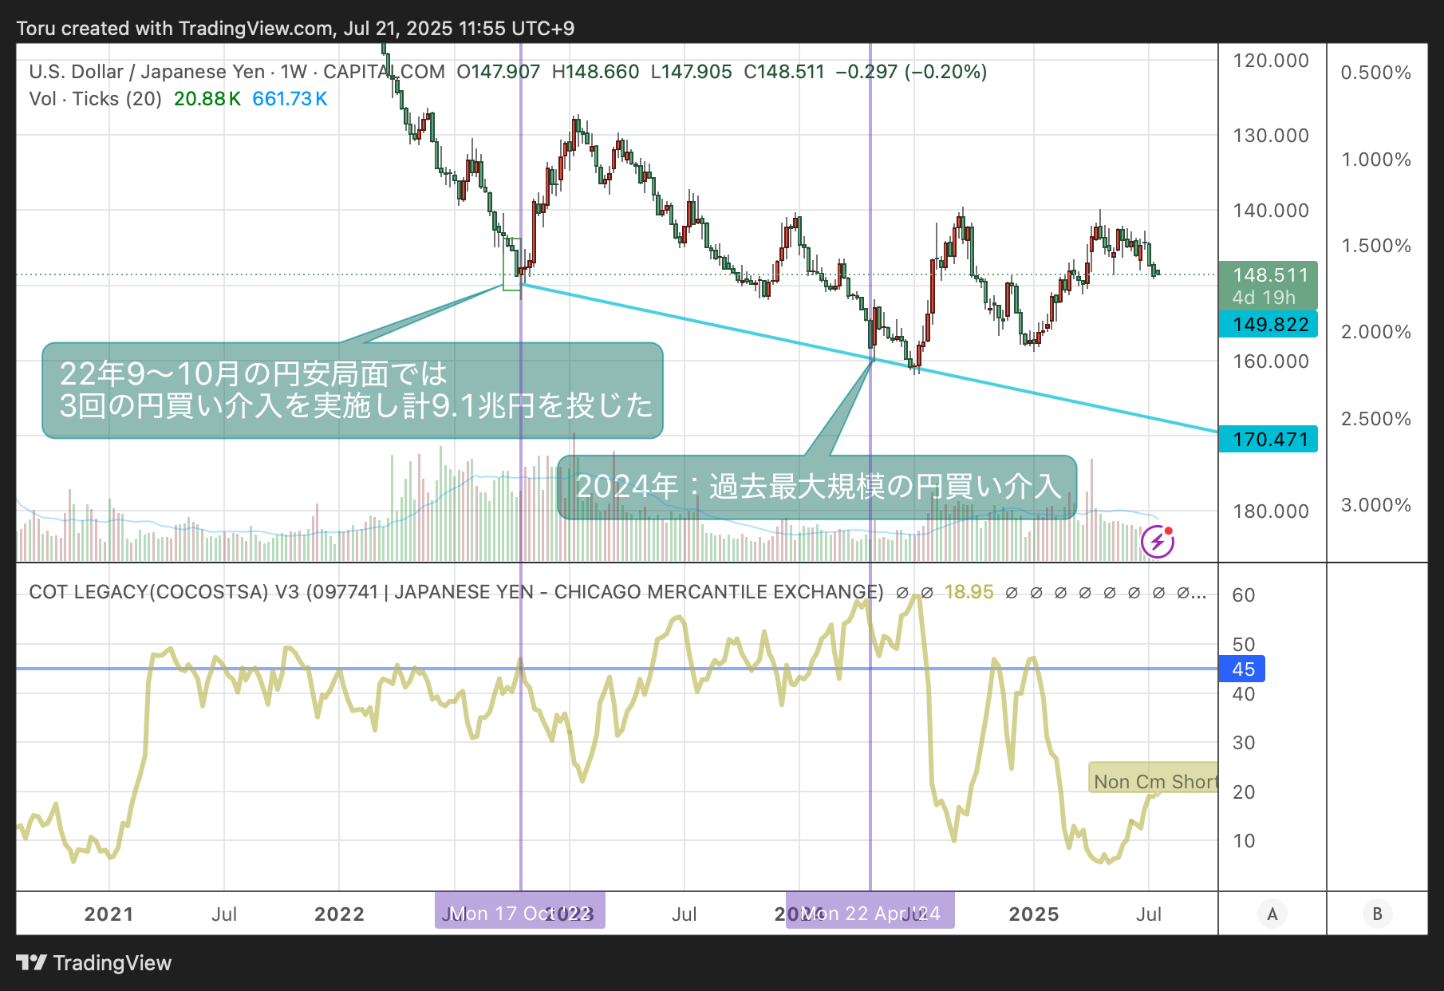This screenshot has height=991, width=1444.
Task: Click the 3.000% percent axis label
Action: (1376, 505)
